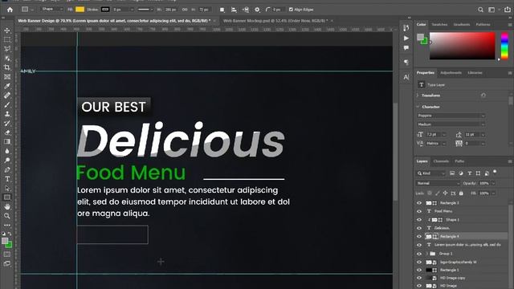Select the Lasso tool
514x289 pixels.
pyautogui.click(x=7, y=49)
